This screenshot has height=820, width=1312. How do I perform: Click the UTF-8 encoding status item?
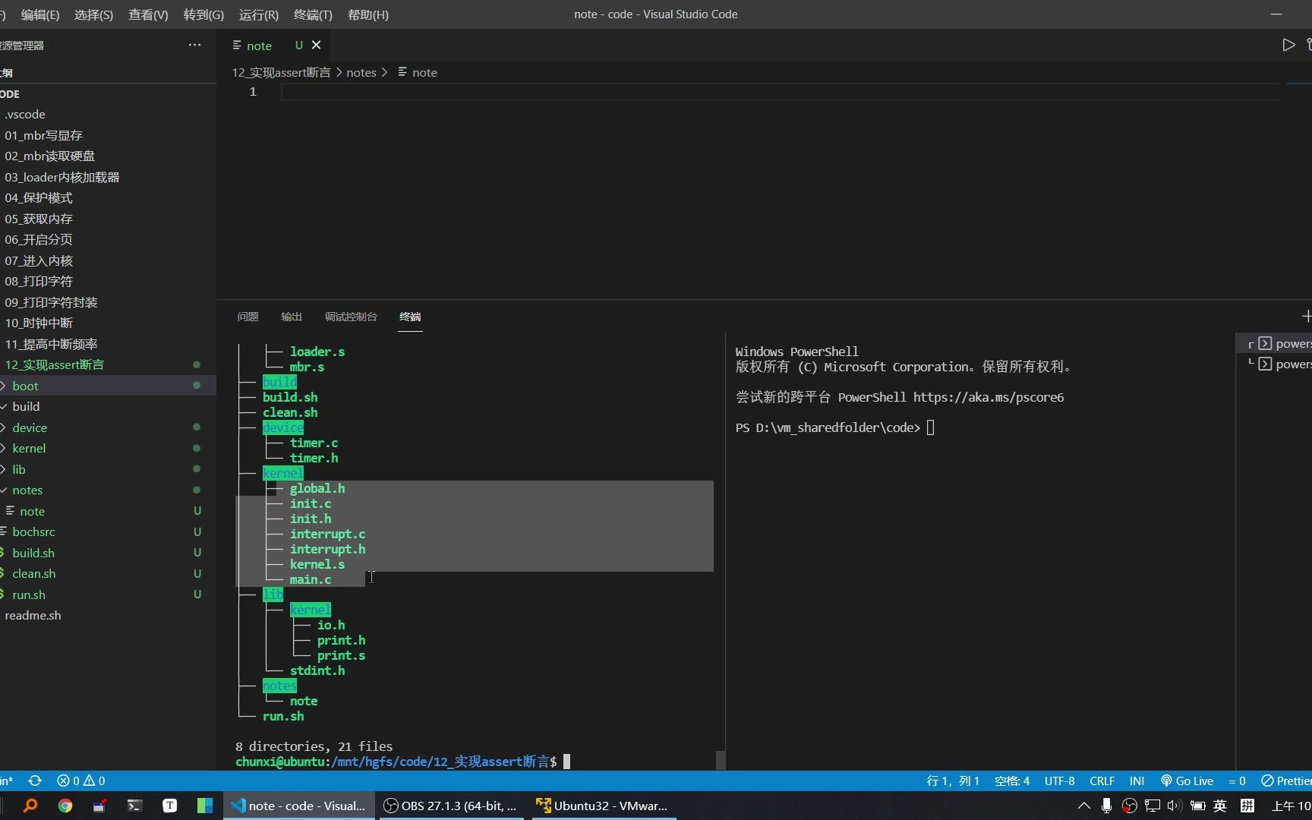click(1059, 781)
